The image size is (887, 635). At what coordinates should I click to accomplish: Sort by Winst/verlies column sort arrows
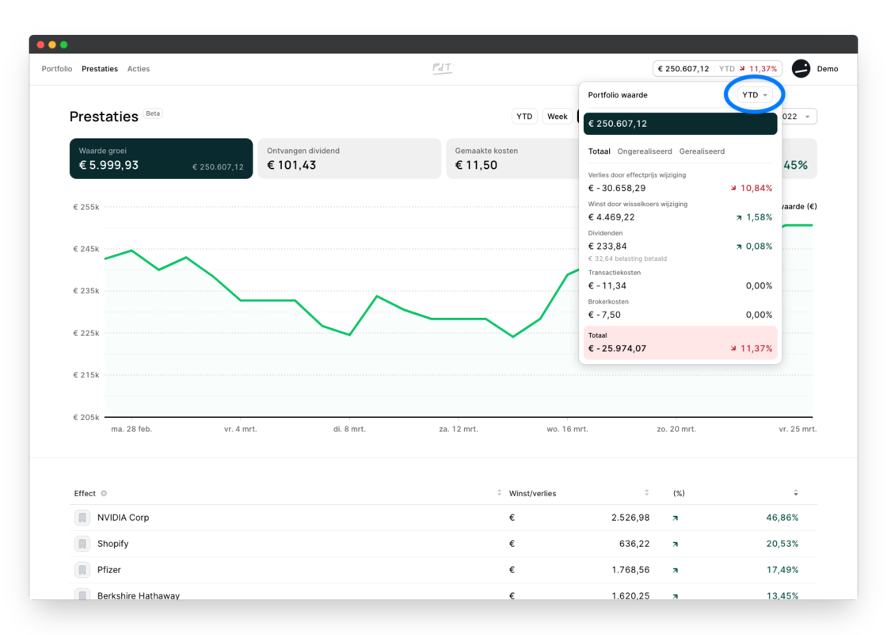(647, 493)
